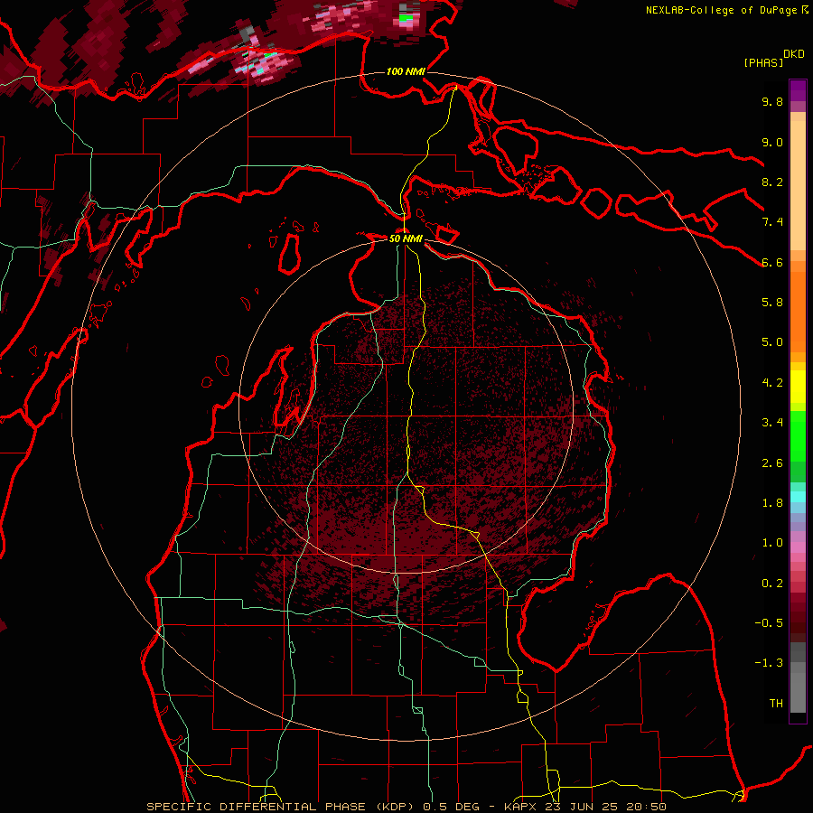Image resolution: width=813 pixels, height=813 pixels.
Task: Click the TH threshold label on the scale
Action: (776, 704)
